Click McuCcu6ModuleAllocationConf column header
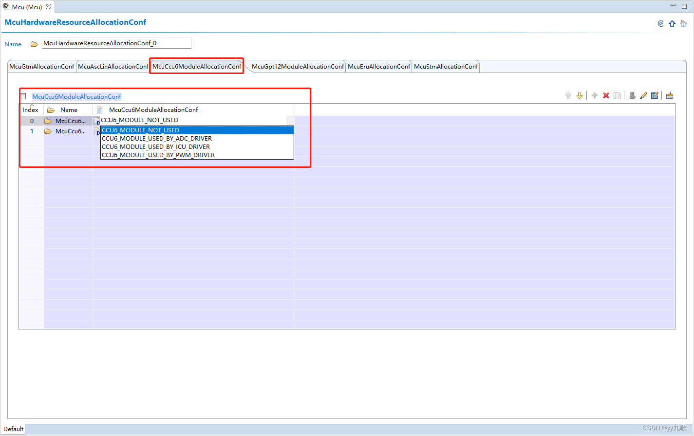The height and width of the screenshot is (436, 694). pyautogui.click(x=193, y=109)
